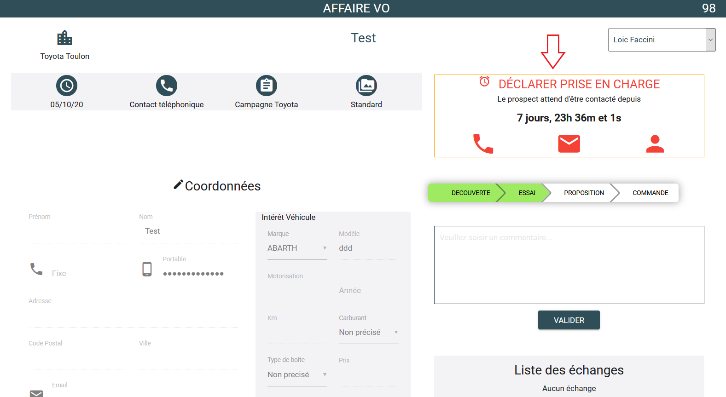Click the clock icon above 05/10/20
This screenshot has width=726, height=397.
tap(67, 86)
